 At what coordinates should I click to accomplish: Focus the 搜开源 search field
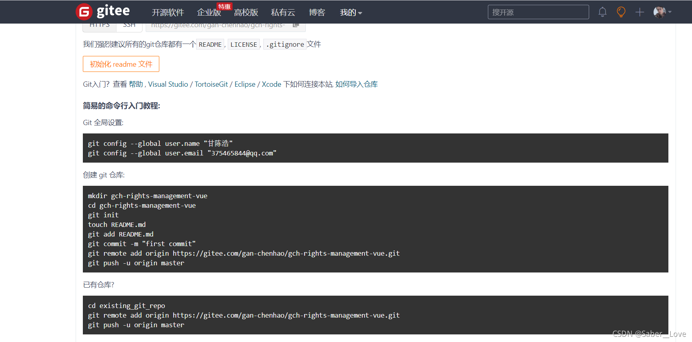tap(538, 12)
